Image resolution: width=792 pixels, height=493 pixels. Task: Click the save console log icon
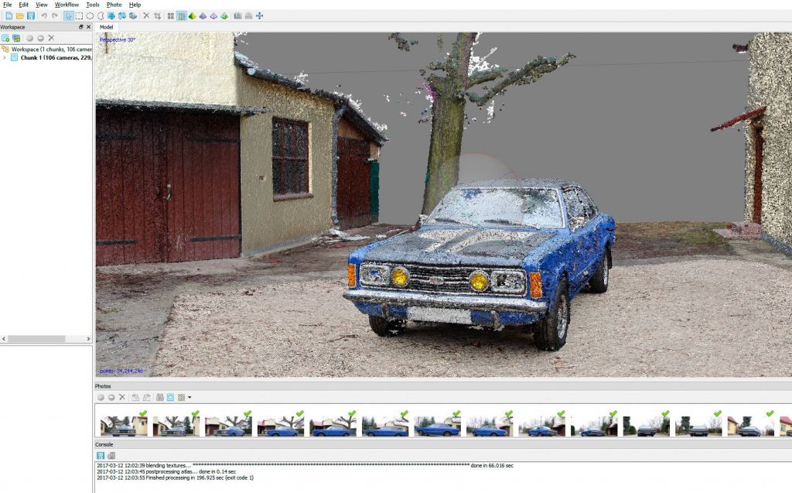click(101, 456)
